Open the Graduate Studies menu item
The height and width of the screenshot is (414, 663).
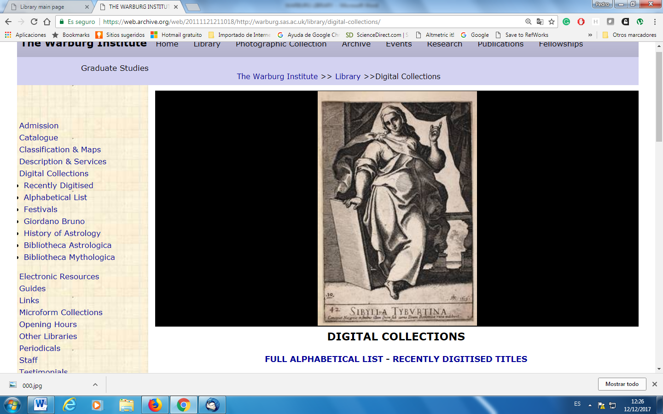[x=115, y=68]
